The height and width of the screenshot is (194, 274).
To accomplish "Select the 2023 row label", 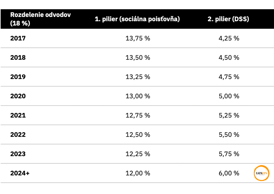I will click(18, 154).
